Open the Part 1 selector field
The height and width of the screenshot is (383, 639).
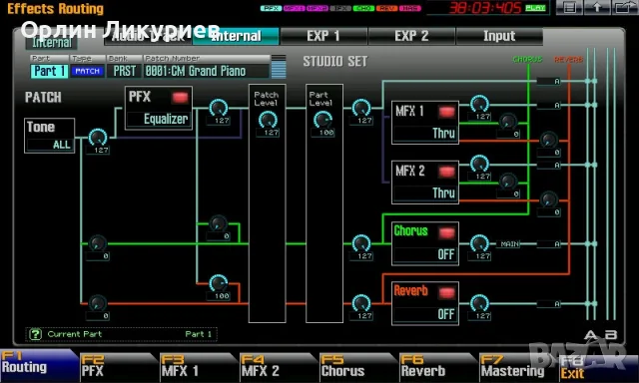pyautogui.click(x=49, y=71)
